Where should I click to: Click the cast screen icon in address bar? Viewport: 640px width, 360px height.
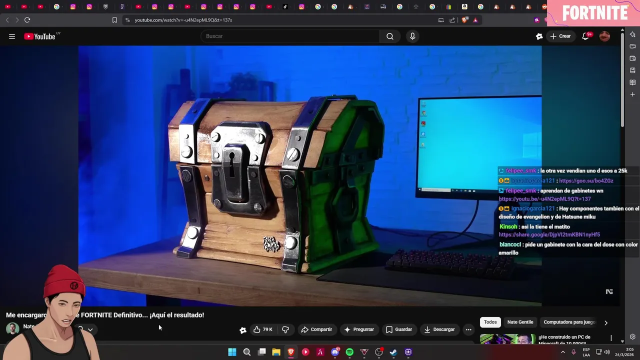(x=441, y=20)
